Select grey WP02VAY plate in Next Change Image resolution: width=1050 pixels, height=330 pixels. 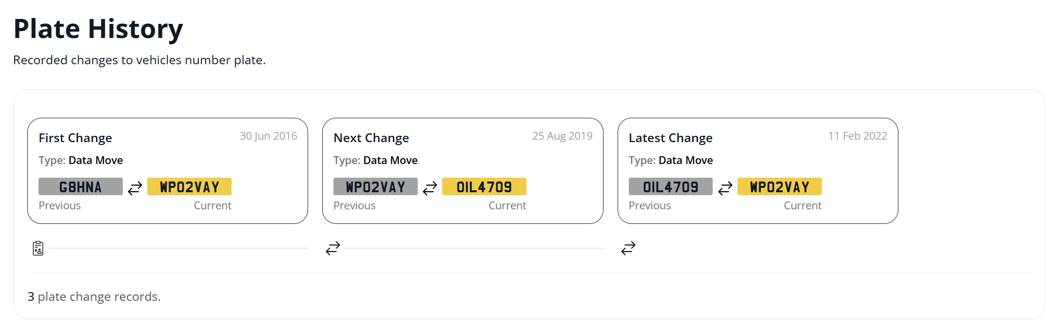375,186
